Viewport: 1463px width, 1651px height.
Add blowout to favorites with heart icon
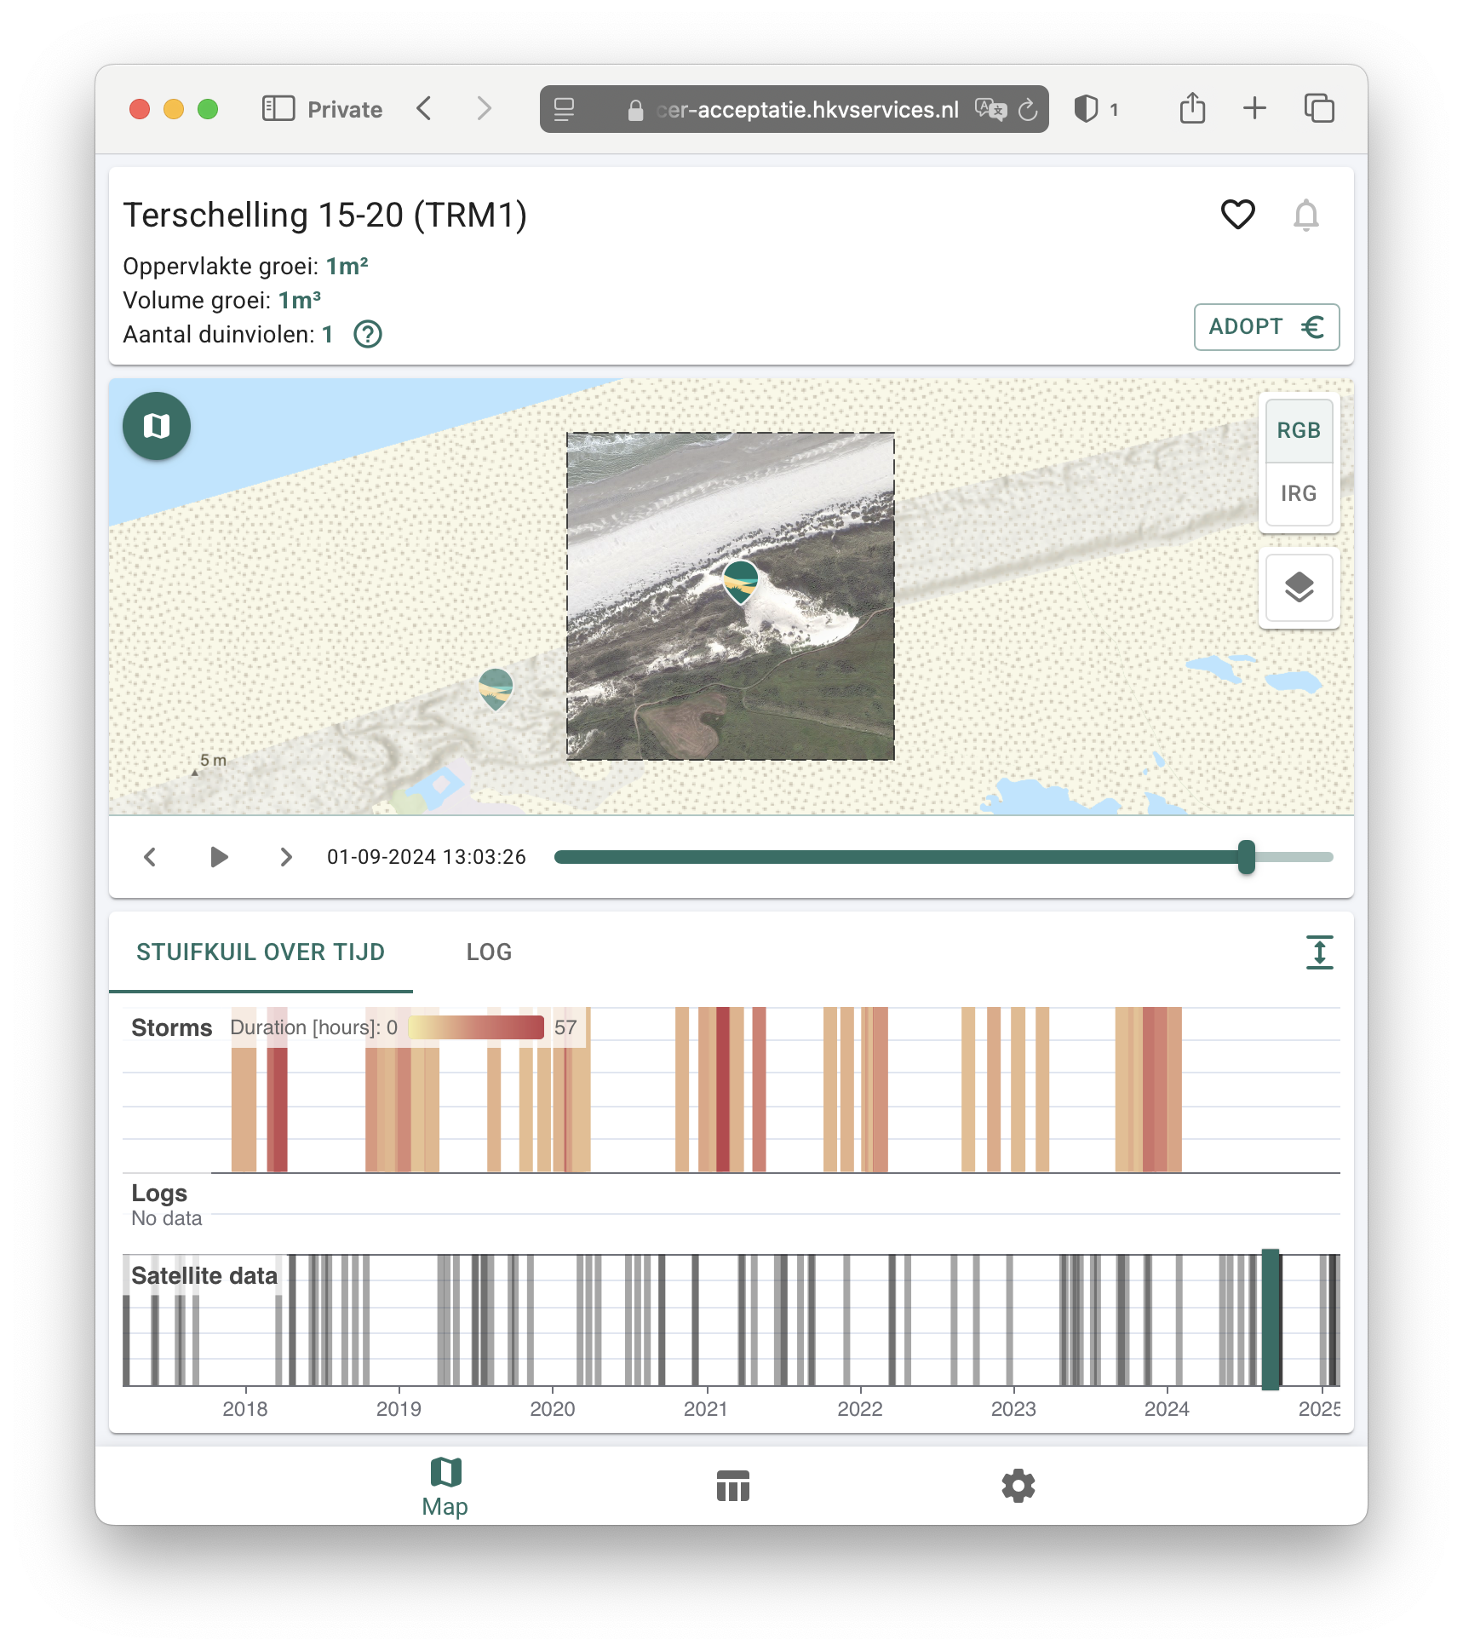click(1237, 215)
